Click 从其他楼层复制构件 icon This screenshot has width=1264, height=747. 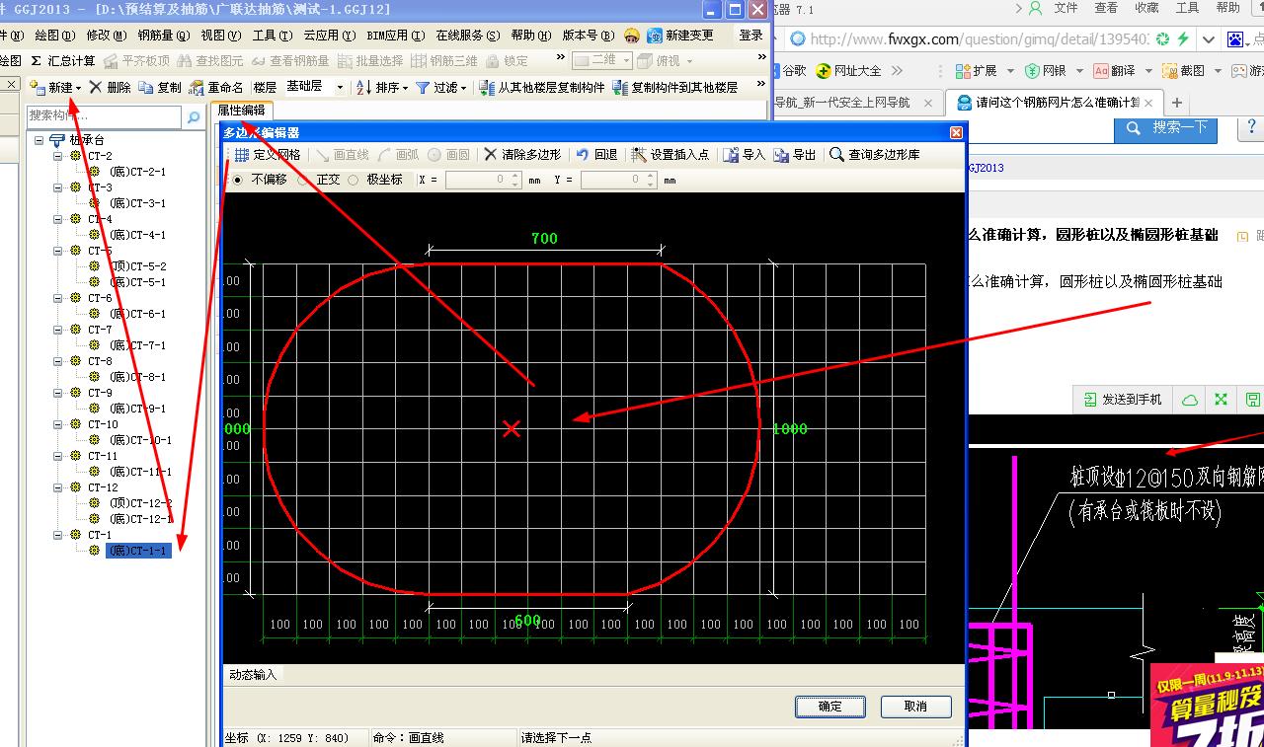pyautogui.click(x=487, y=87)
